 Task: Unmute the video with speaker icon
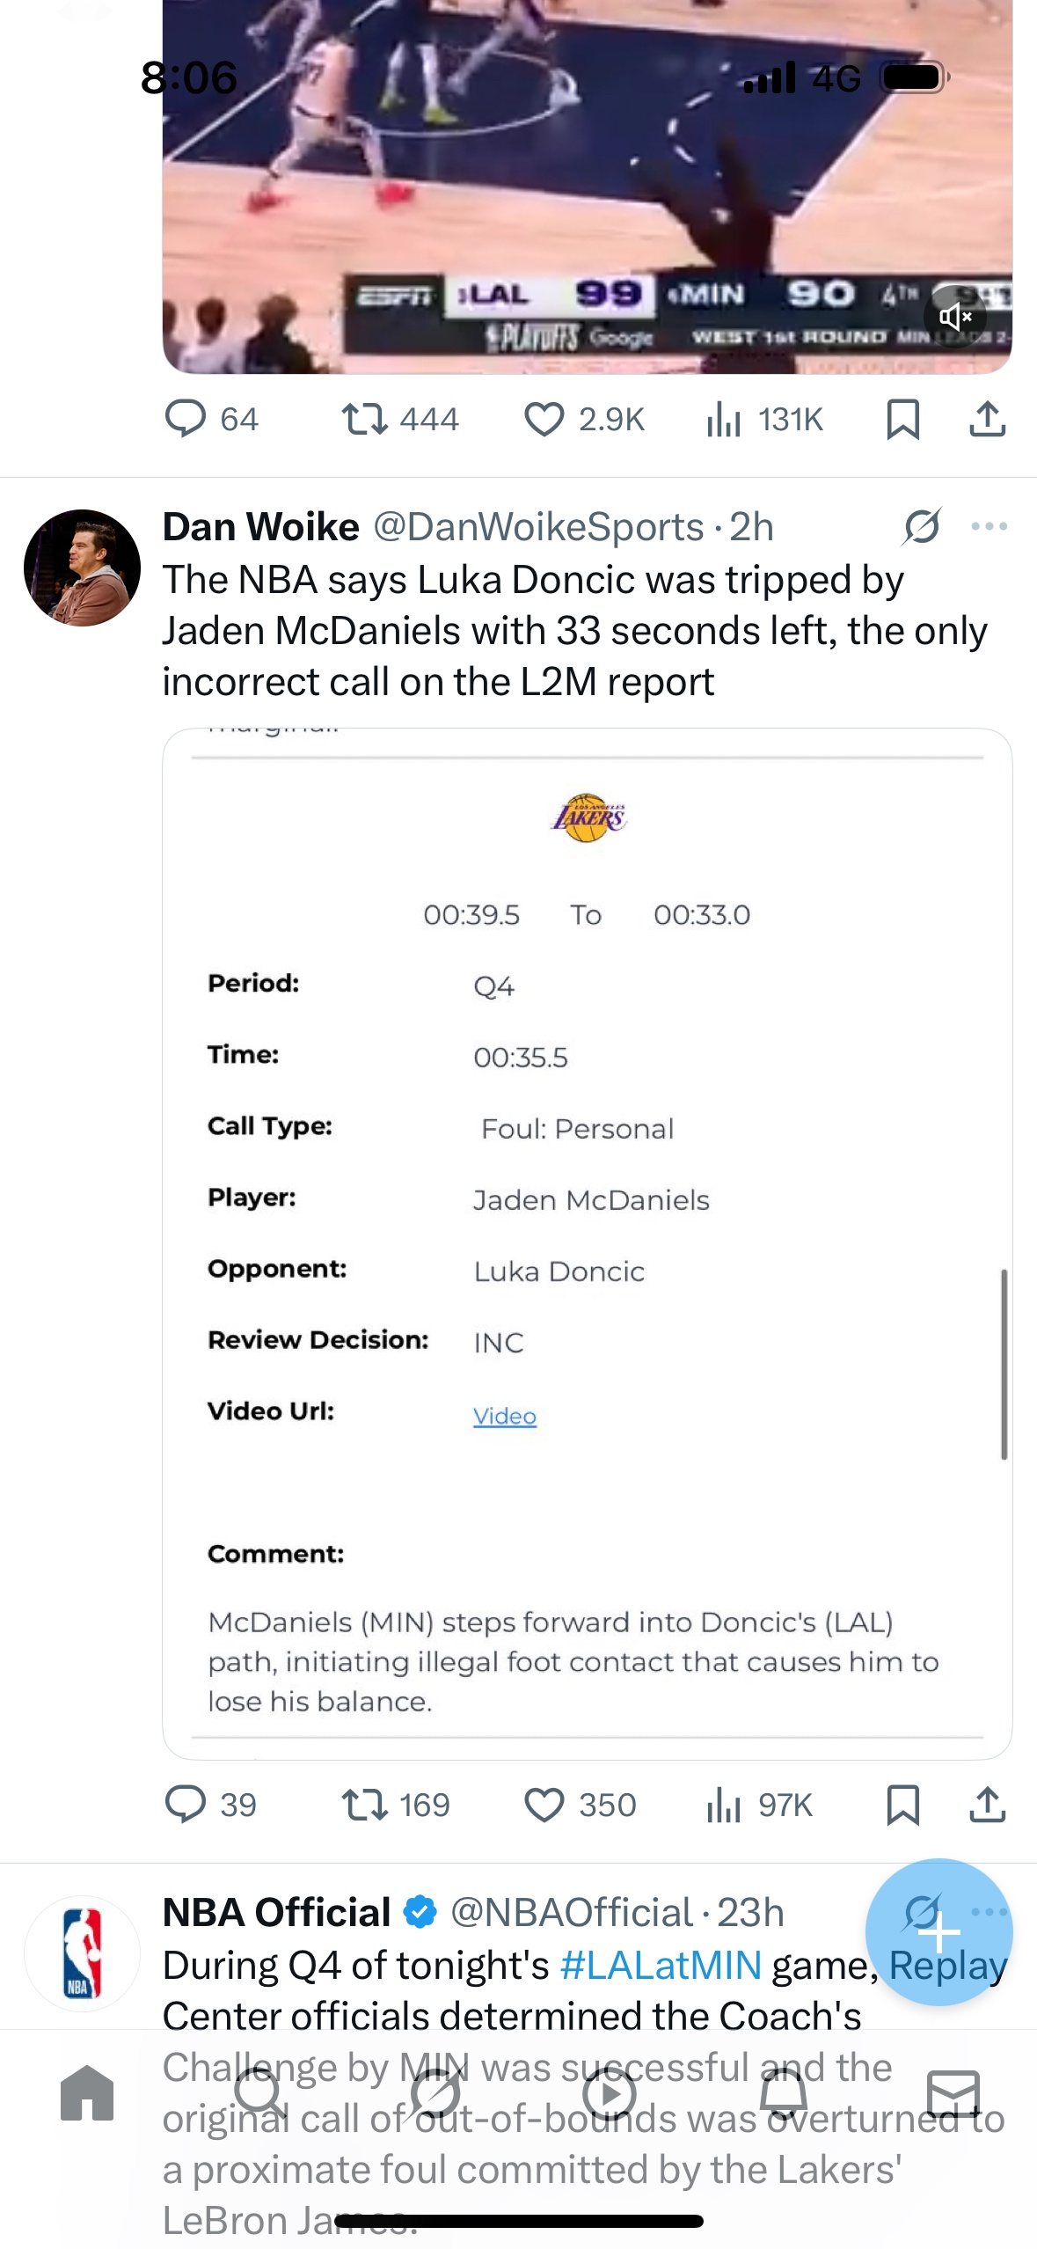pos(954,317)
